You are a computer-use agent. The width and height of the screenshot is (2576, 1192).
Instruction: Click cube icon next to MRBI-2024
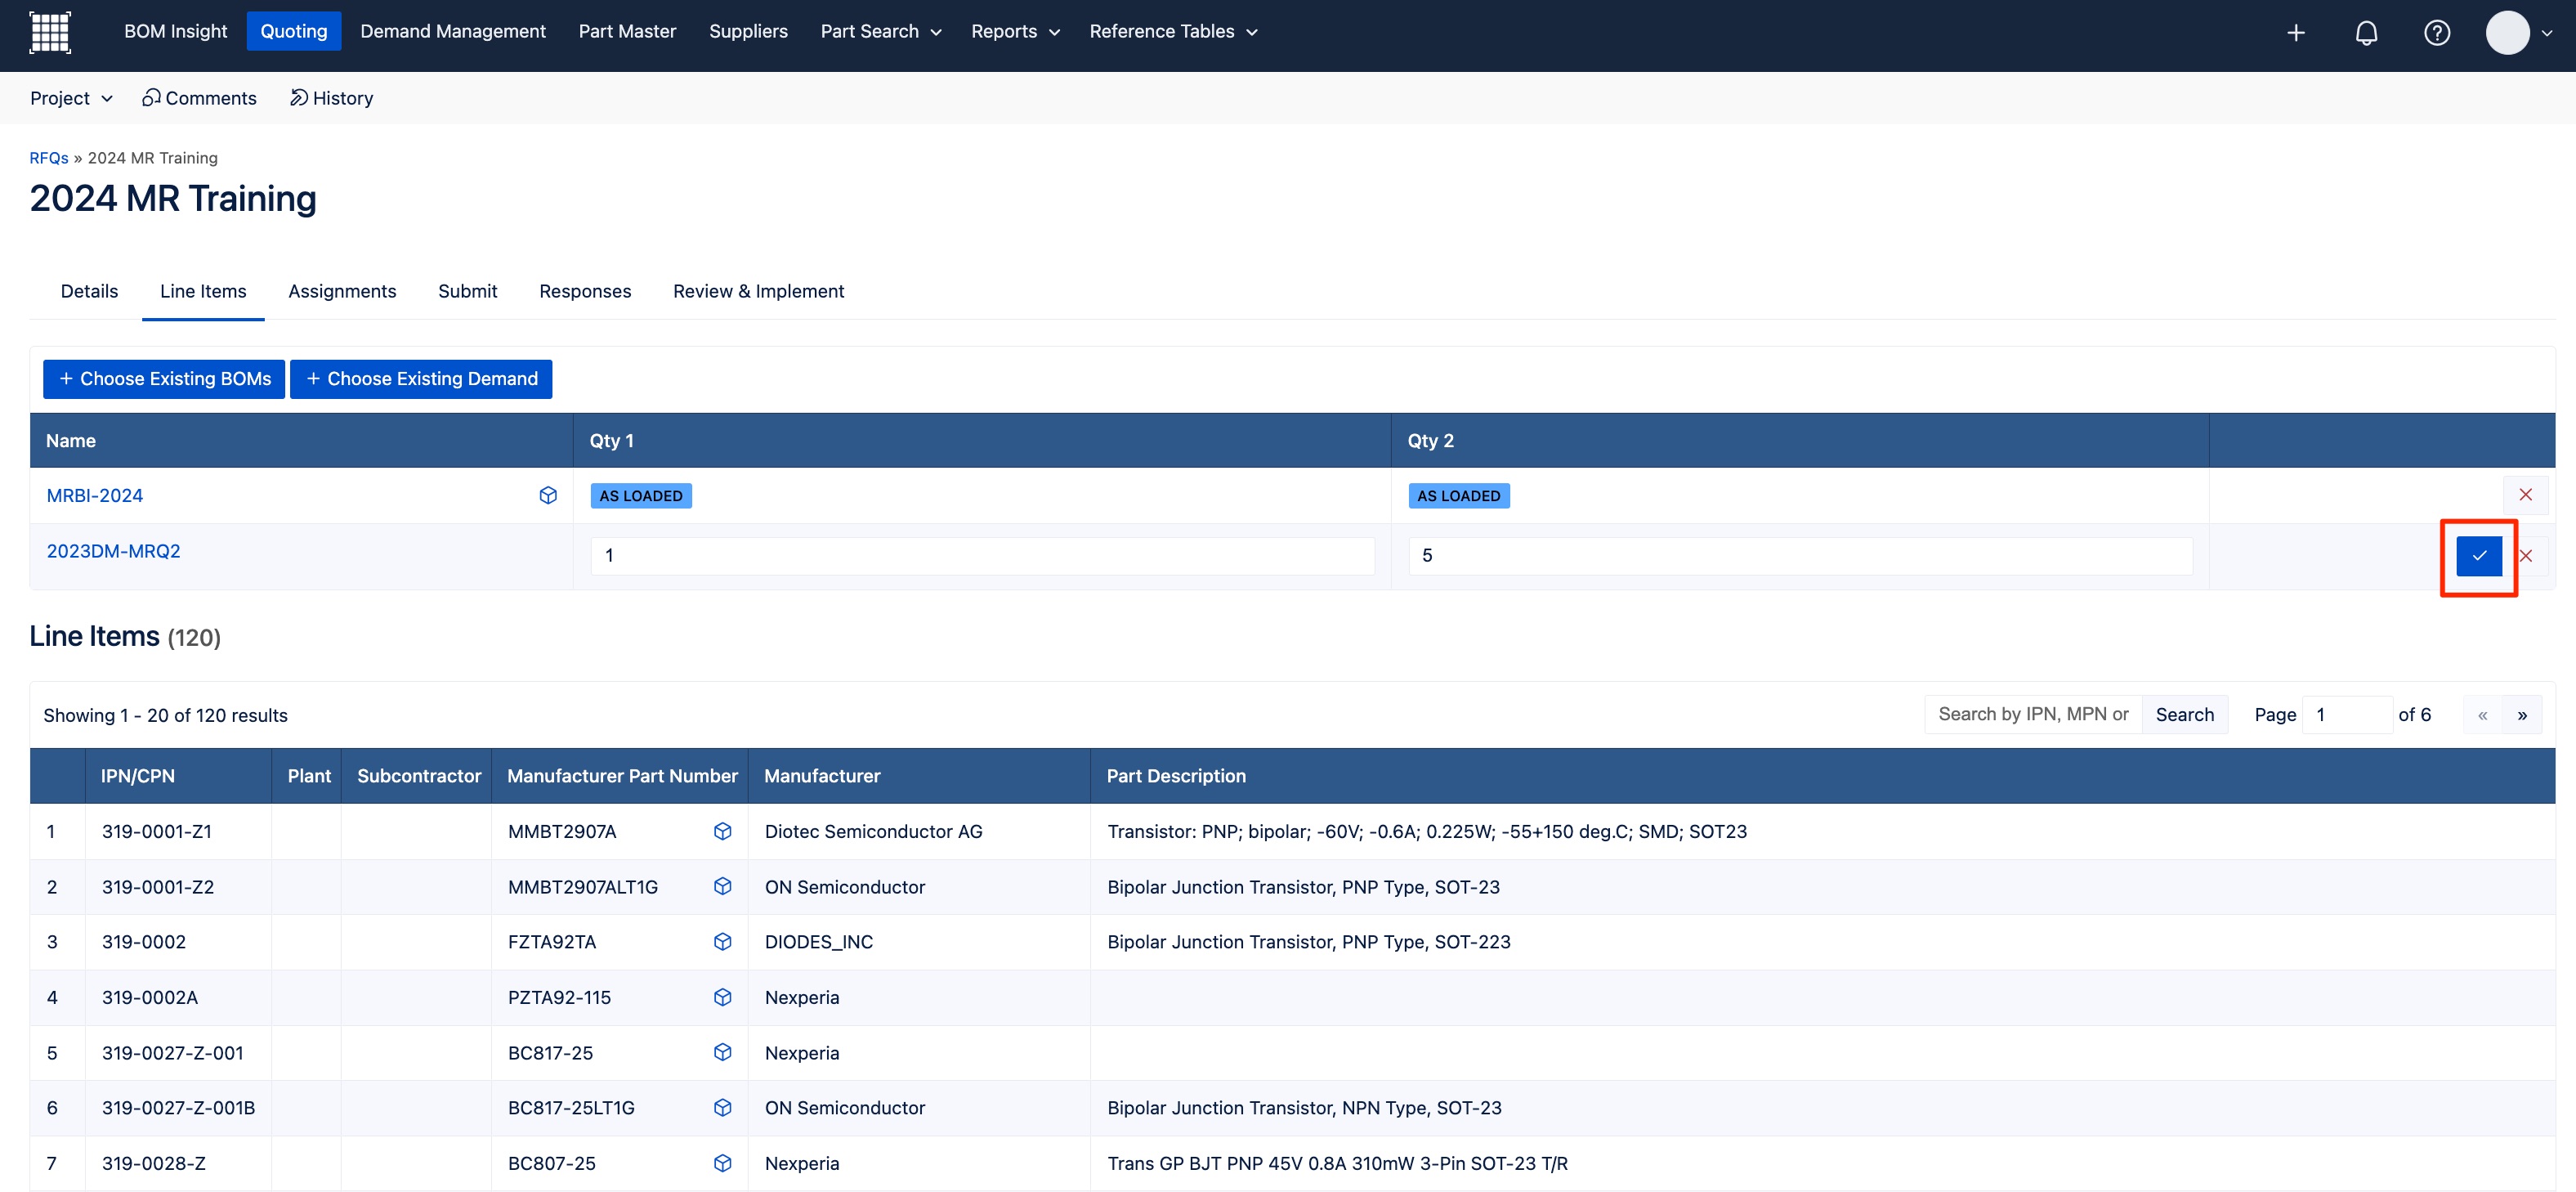tap(548, 495)
